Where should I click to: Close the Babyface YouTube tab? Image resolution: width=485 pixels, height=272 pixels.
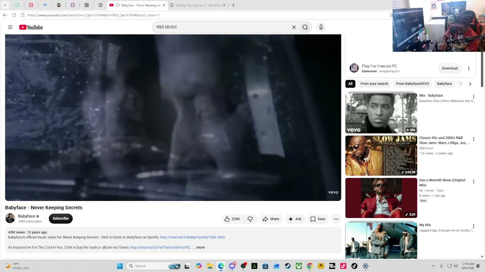coord(164,5)
